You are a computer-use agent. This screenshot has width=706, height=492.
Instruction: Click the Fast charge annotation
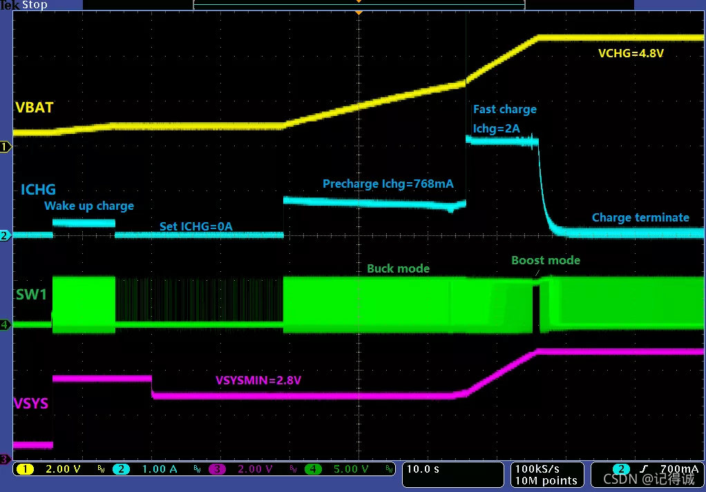[505, 109]
